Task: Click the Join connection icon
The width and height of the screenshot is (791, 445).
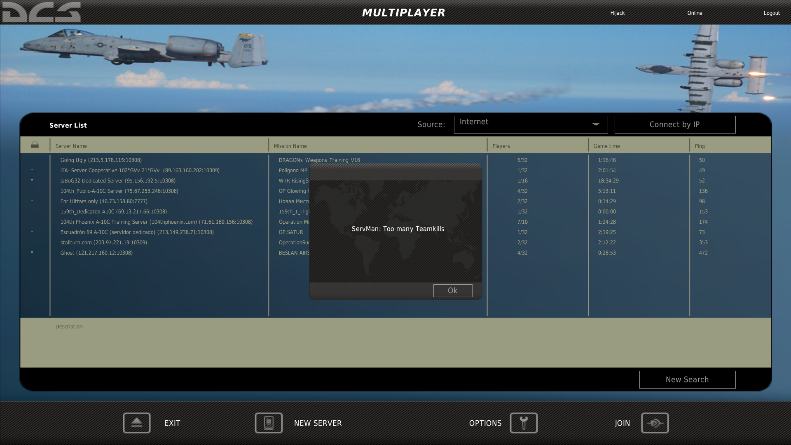Action: coord(655,423)
